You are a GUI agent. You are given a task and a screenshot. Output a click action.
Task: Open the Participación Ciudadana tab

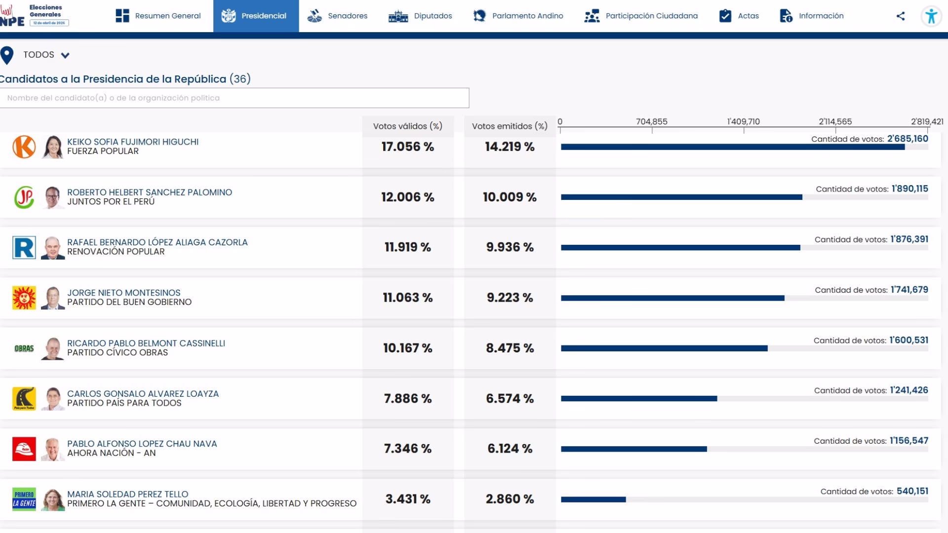coord(641,16)
